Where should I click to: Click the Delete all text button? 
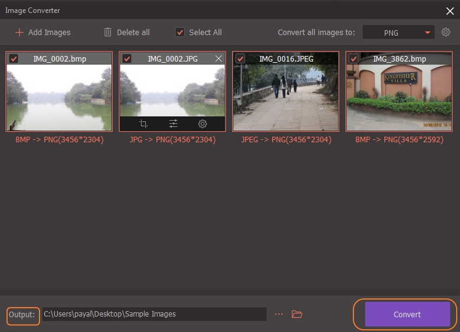coord(133,32)
